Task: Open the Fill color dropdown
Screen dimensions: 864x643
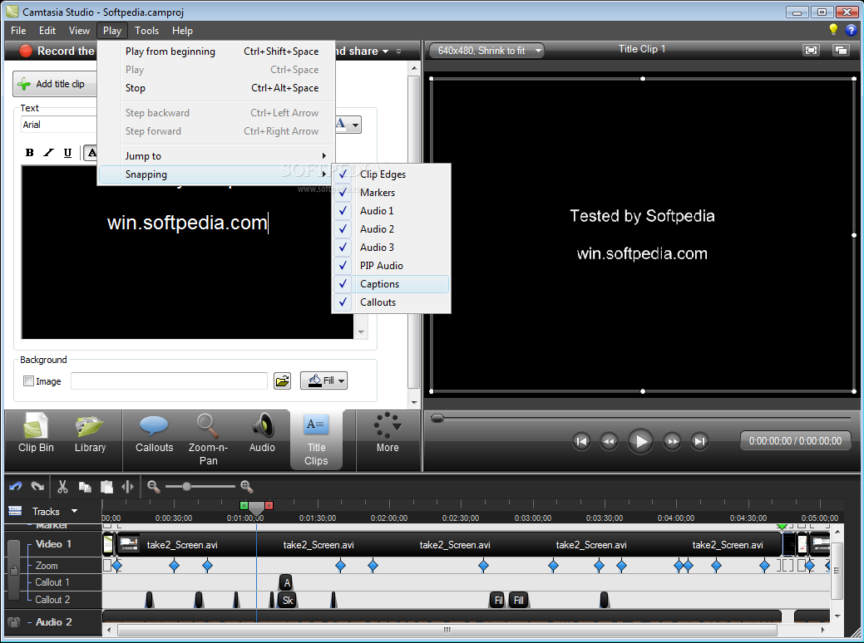Action: click(x=323, y=380)
